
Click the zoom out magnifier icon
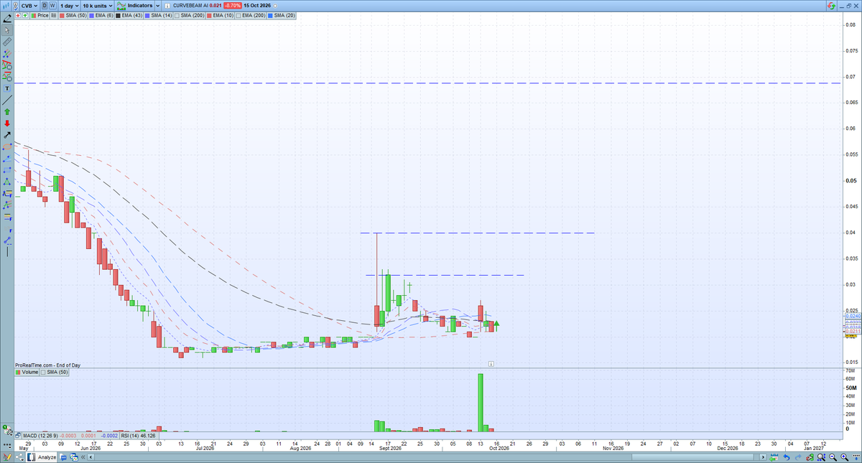coord(833,457)
